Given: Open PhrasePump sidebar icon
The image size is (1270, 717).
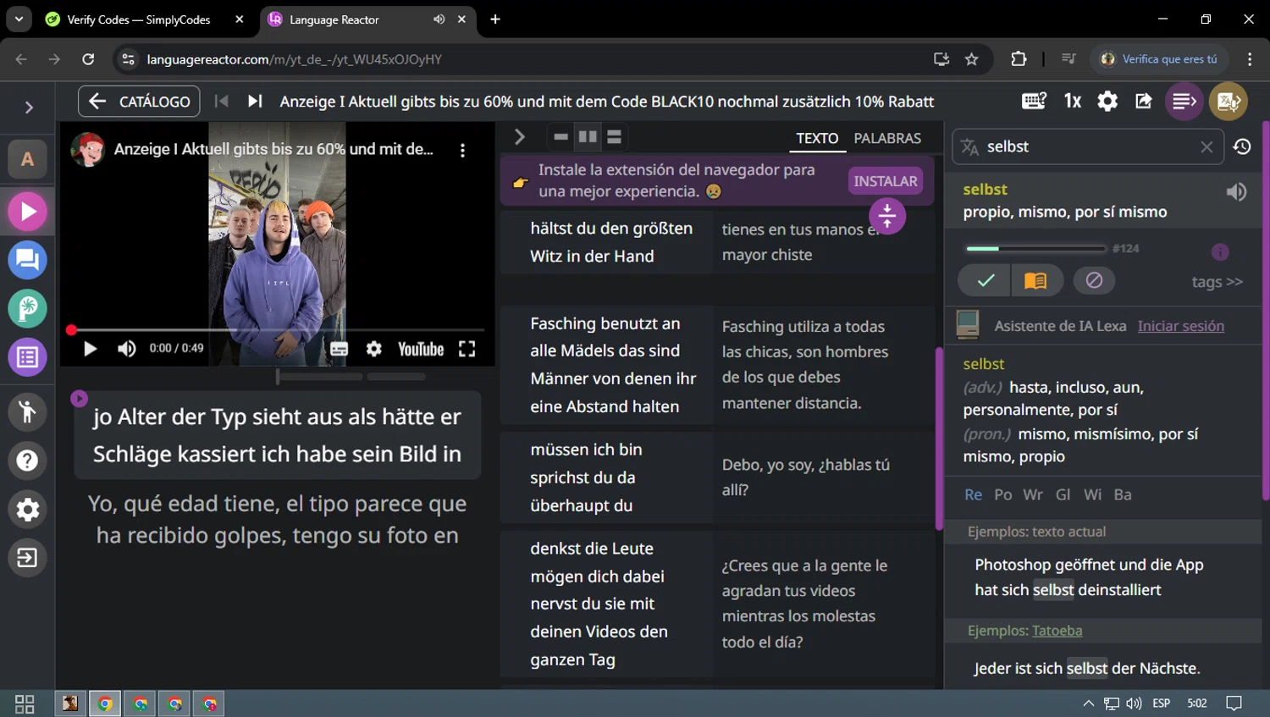Looking at the screenshot, I should pyautogui.click(x=27, y=308).
